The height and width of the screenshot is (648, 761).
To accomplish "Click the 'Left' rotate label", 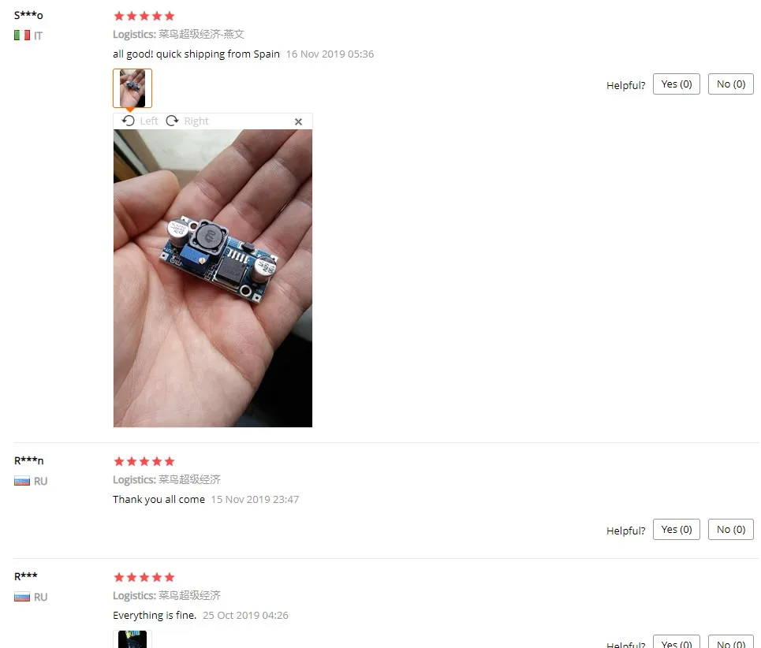I will pyautogui.click(x=149, y=121).
